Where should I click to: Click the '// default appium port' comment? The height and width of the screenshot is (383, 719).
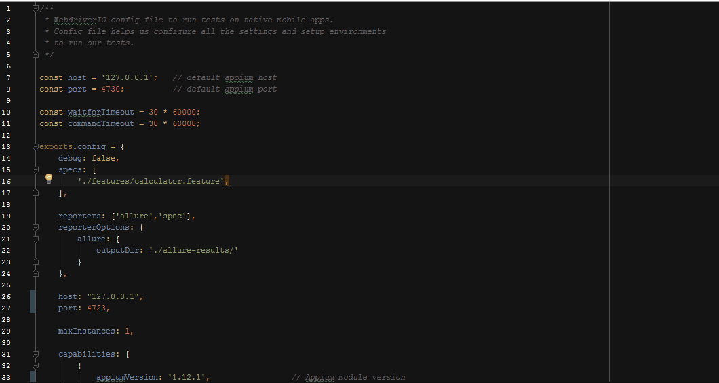pos(225,89)
